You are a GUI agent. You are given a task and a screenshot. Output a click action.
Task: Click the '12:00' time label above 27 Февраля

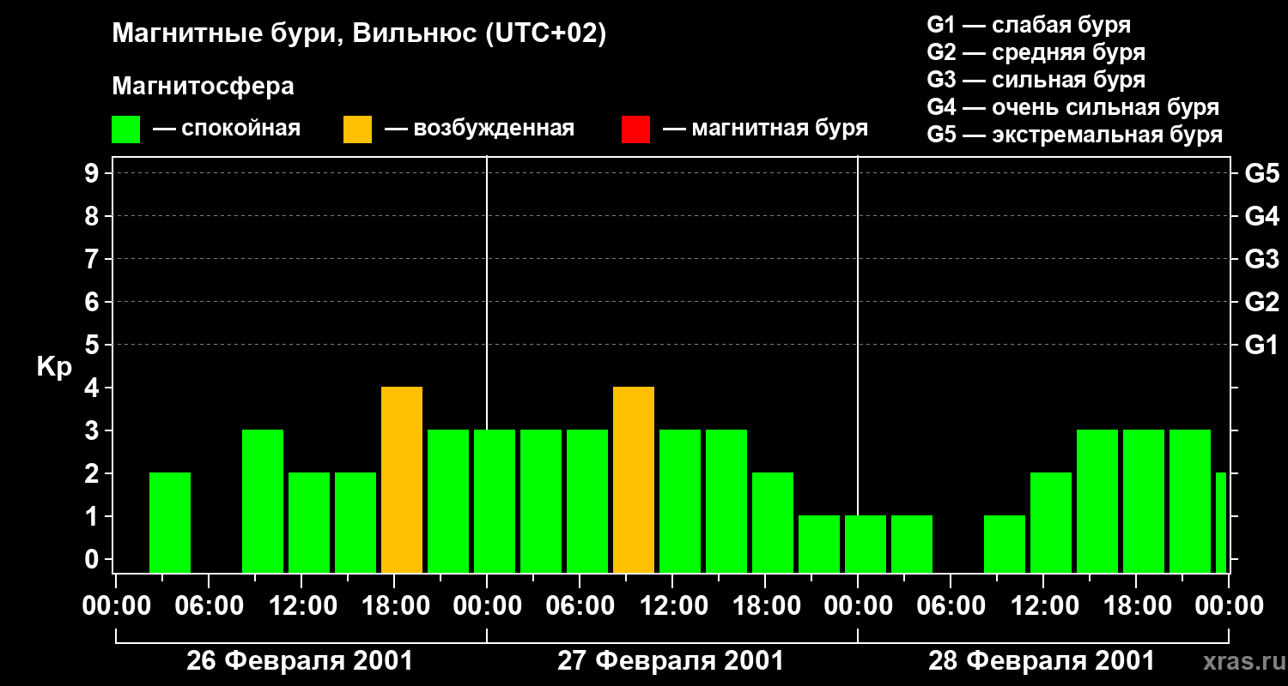pyautogui.click(x=674, y=605)
